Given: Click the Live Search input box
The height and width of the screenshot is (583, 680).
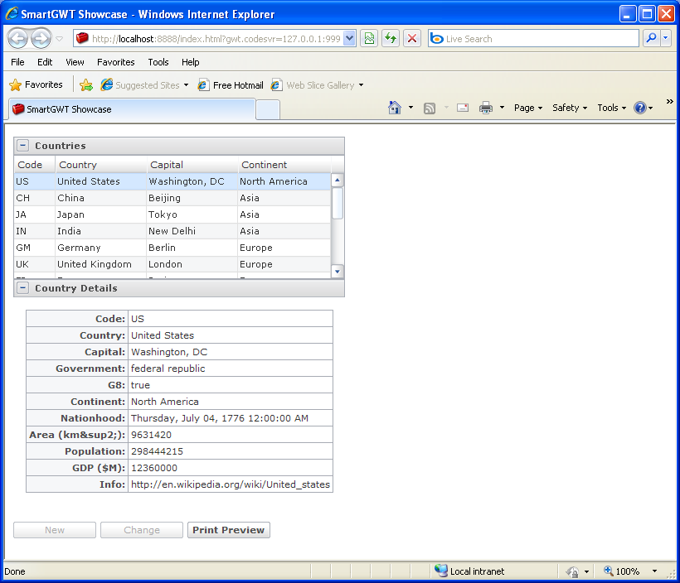Looking at the screenshot, I should click(533, 39).
